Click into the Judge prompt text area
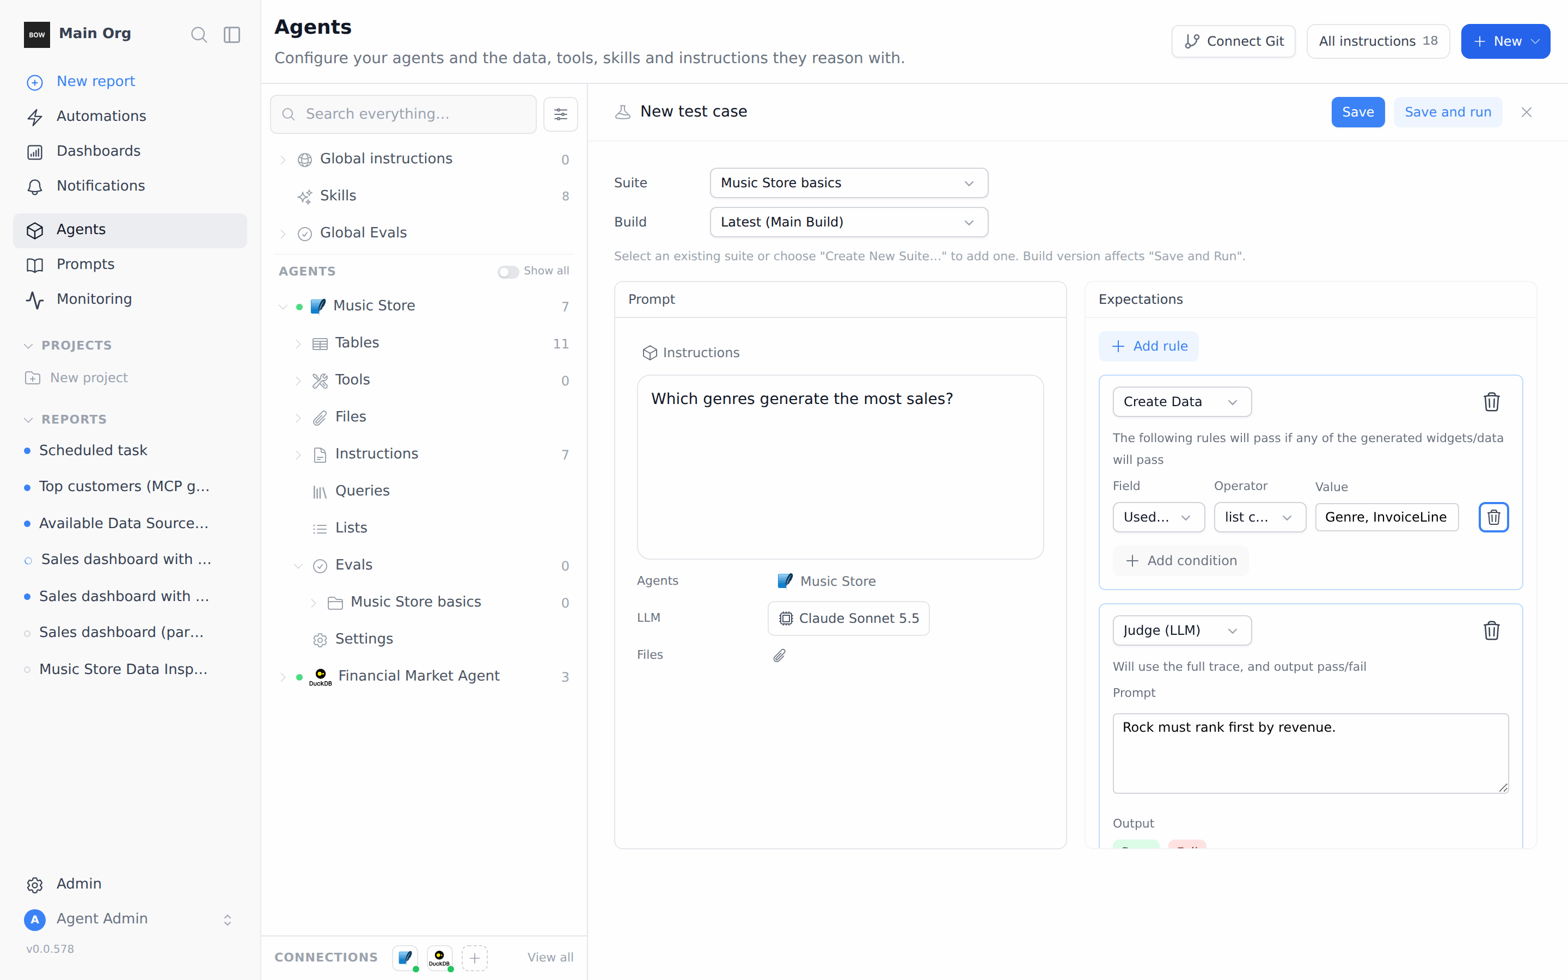This screenshot has width=1568, height=980. click(1310, 753)
